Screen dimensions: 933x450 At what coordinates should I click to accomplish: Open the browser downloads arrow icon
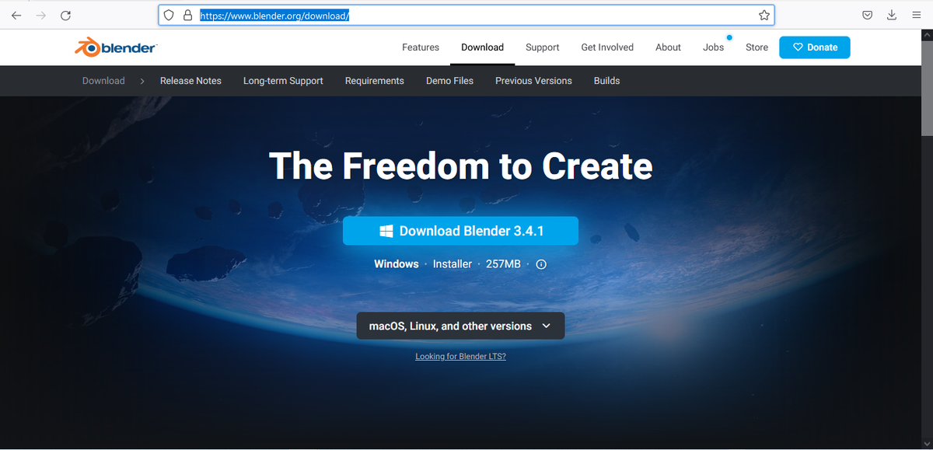[892, 16]
